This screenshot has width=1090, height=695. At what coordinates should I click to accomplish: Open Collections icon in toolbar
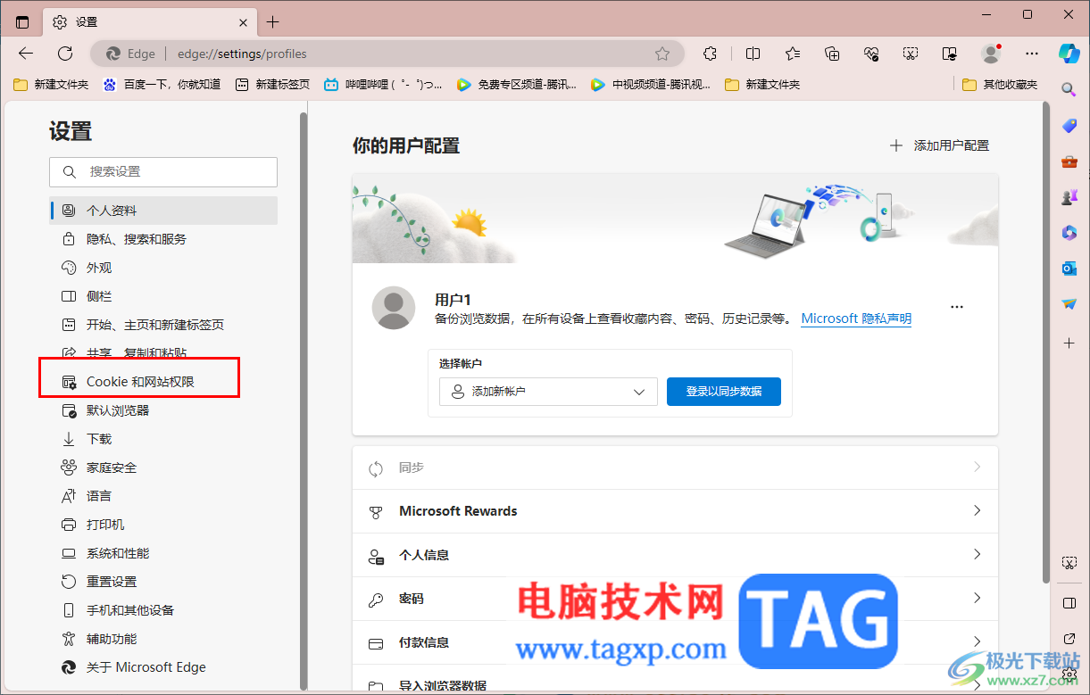[x=832, y=54]
